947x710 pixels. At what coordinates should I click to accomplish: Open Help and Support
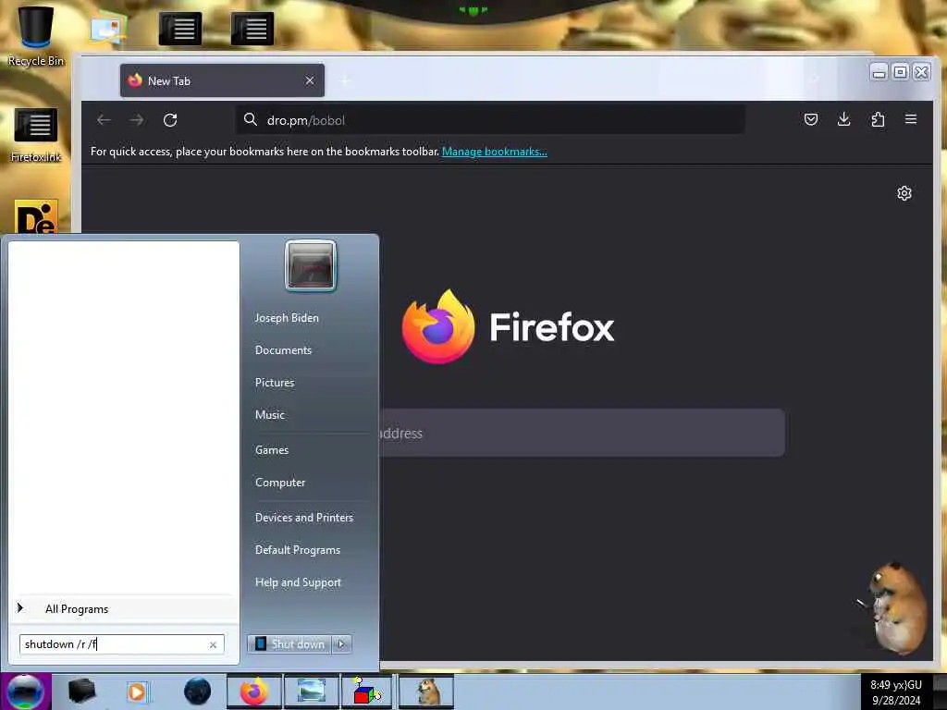pos(299,582)
